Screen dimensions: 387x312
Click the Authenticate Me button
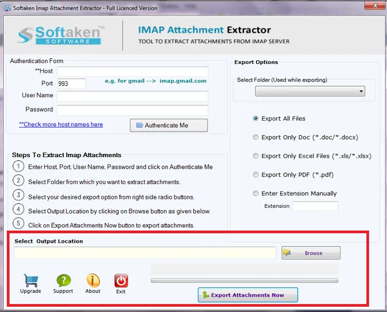click(x=169, y=125)
